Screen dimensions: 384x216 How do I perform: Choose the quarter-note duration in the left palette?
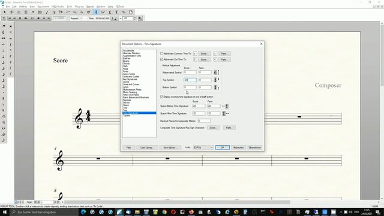4,56
